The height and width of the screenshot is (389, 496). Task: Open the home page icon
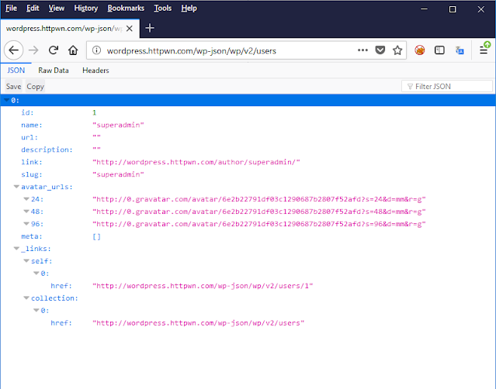point(73,50)
